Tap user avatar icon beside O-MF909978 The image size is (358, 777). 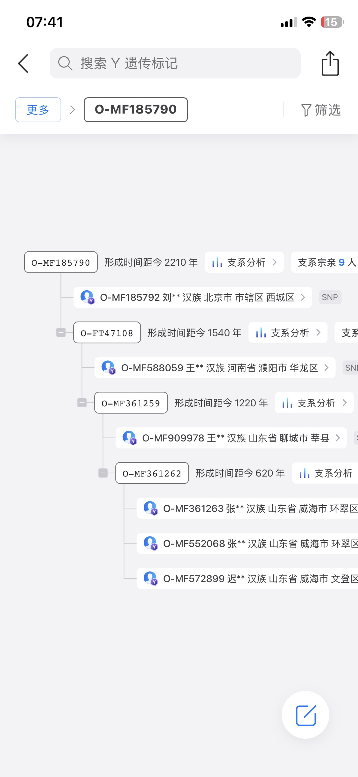click(129, 438)
